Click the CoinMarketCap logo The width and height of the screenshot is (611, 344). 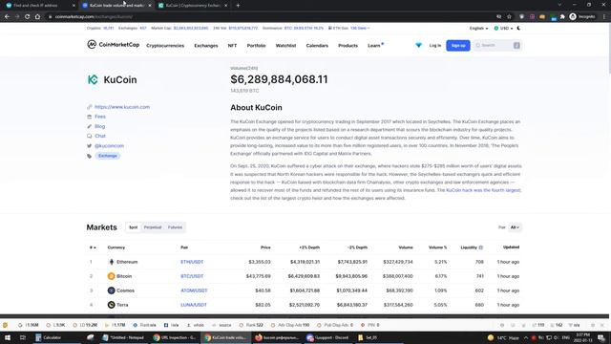click(x=113, y=45)
